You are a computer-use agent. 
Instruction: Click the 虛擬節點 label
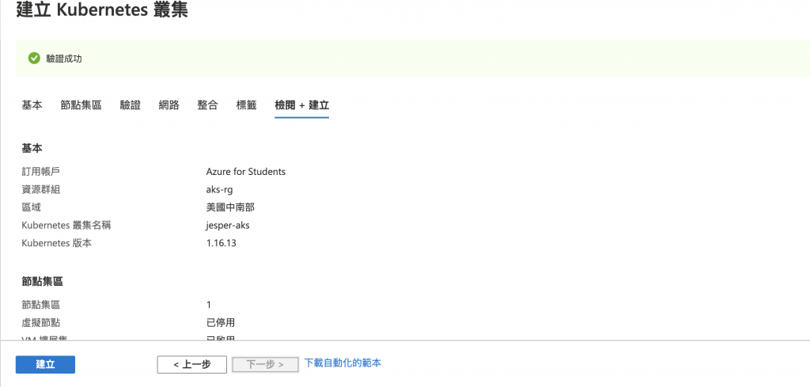coord(41,322)
